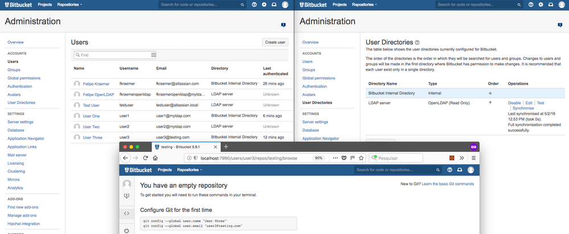Click the repository avatar in Firefox sidebar

click(x=126, y=183)
